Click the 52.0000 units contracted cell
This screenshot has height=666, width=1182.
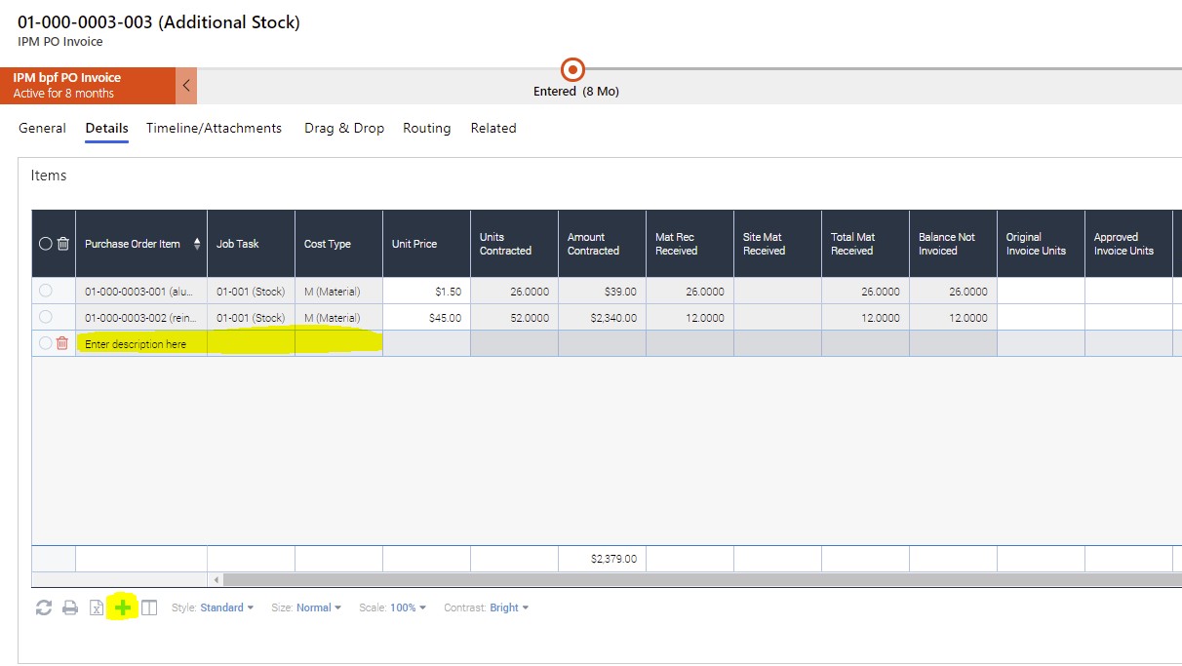[514, 317]
